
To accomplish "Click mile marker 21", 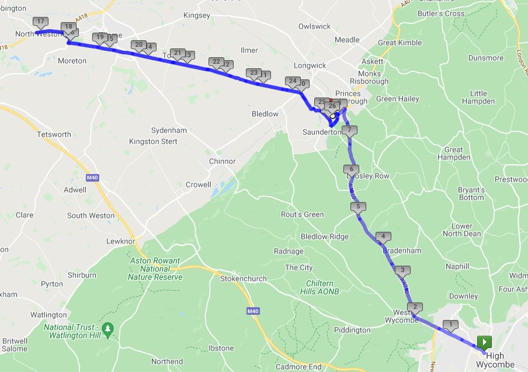I will (178, 54).
